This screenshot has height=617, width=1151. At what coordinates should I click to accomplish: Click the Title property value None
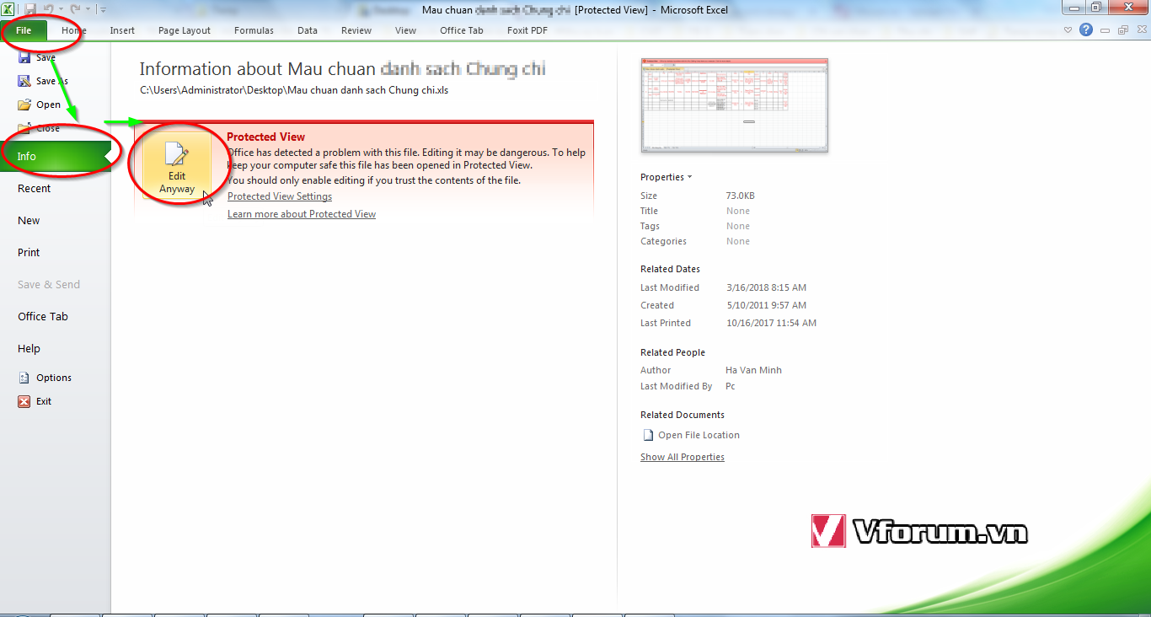click(x=738, y=211)
